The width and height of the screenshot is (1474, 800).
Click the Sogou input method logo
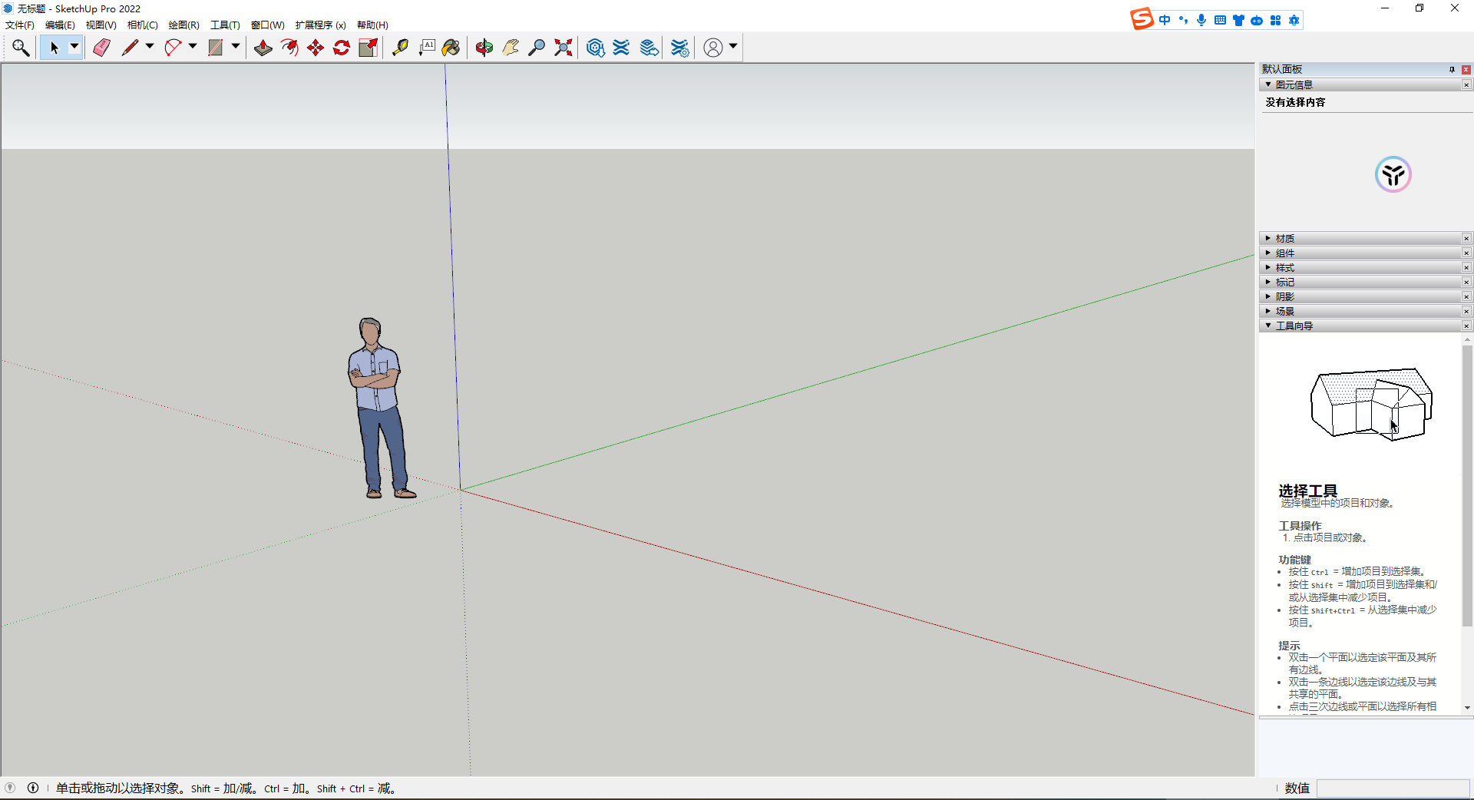pos(1142,19)
